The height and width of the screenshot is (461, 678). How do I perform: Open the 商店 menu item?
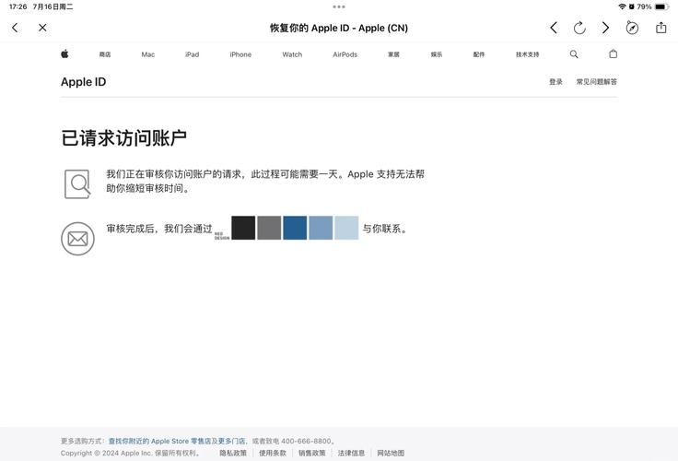tap(105, 54)
